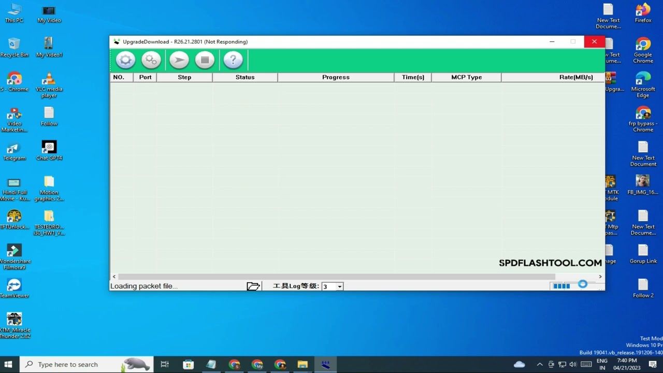The height and width of the screenshot is (373, 663).
Task: Start downloading with the play icon
Action: point(179,60)
